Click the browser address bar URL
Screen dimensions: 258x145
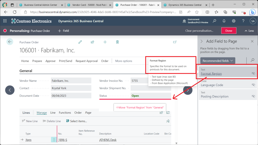coord(103,12)
